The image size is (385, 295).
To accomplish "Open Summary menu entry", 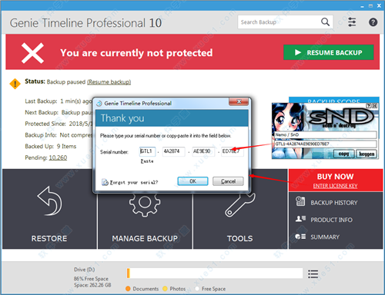I will pyautogui.click(x=325, y=237).
